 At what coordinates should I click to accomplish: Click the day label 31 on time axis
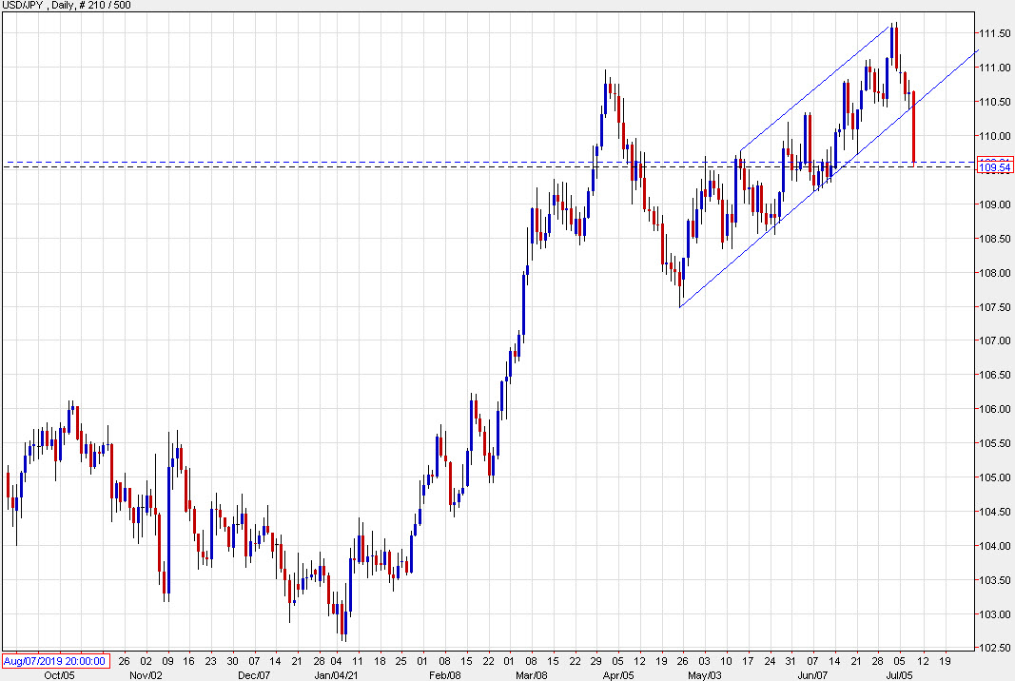point(791,661)
